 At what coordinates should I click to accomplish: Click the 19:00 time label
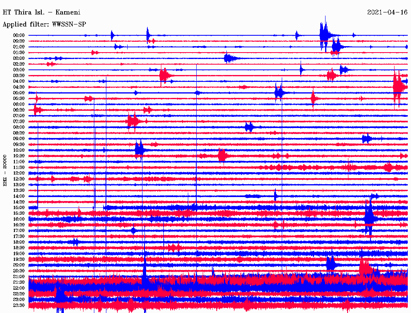(19, 254)
